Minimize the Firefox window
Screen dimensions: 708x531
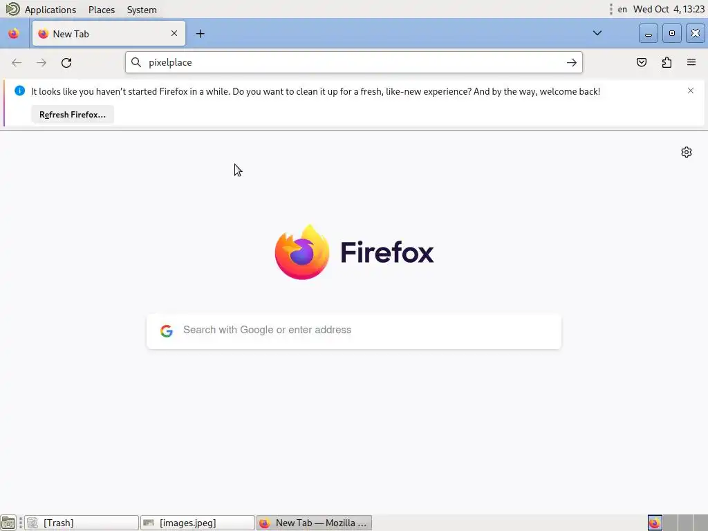click(x=649, y=33)
